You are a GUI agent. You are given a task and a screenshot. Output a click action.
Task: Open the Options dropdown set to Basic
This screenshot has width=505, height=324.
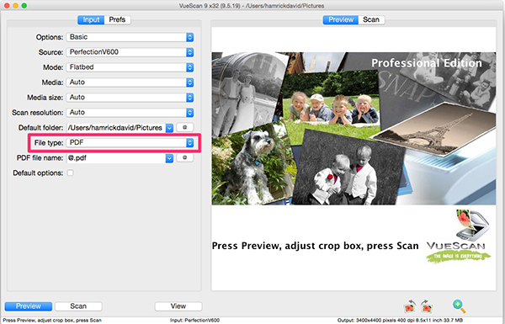coord(130,37)
